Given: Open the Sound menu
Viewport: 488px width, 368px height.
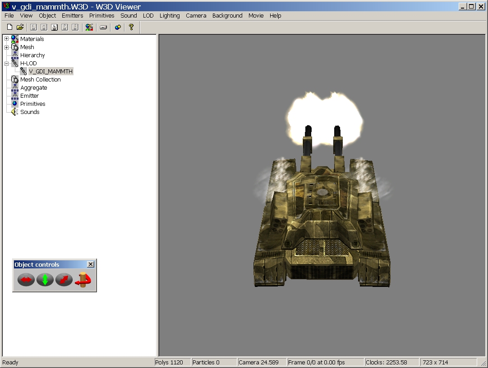Looking at the screenshot, I should point(129,16).
